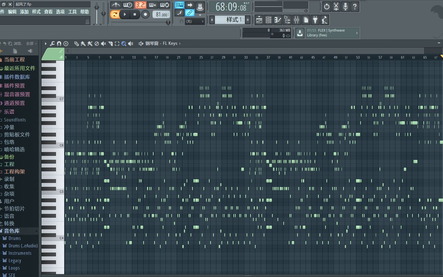Toggle step editing foot icon
Screen dimensions: 443x277
coord(179,13)
